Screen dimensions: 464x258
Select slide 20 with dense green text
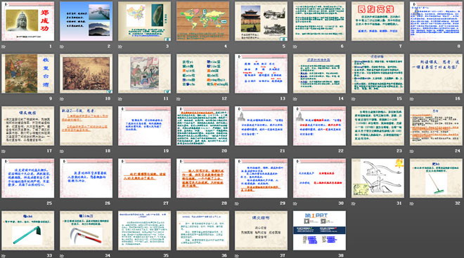point(202,125)
